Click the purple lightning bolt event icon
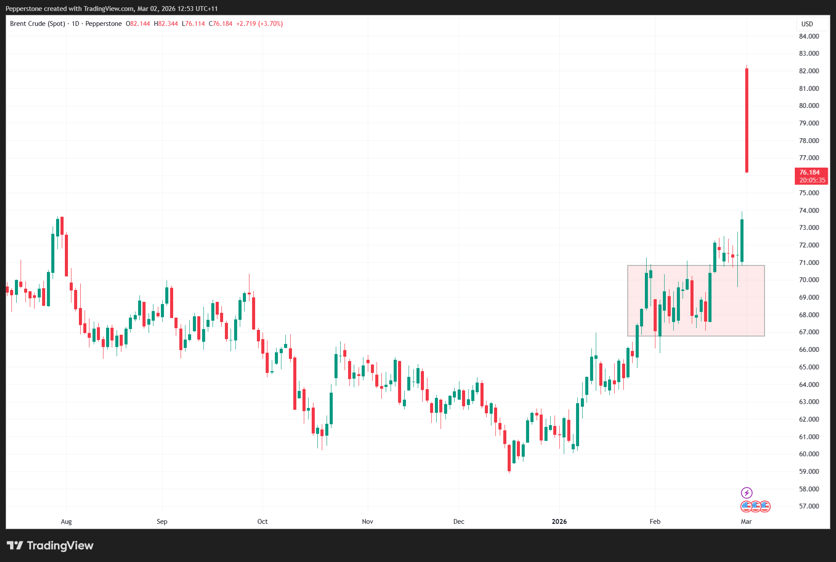Screen dimensions: 836x562 [x=746, y=493]
